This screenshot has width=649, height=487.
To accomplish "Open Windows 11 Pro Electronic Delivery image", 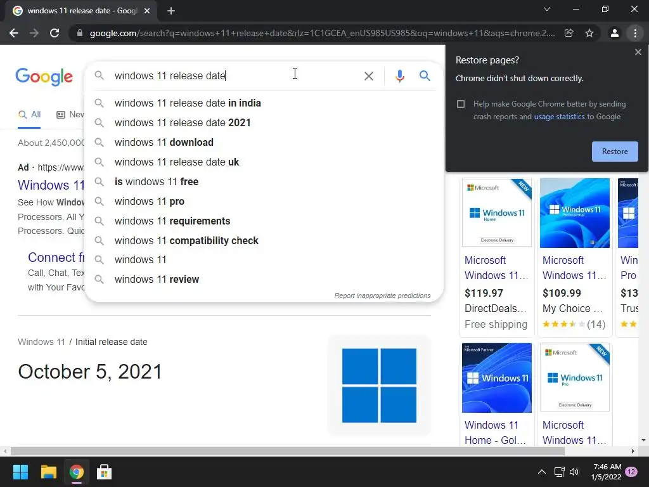I will point(574,377).
